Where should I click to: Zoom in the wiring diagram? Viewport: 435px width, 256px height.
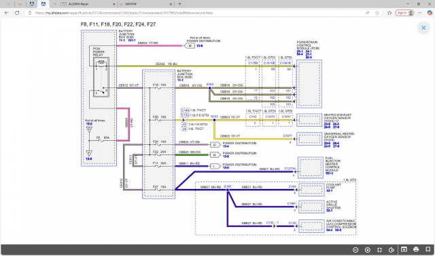pos(368,250)
